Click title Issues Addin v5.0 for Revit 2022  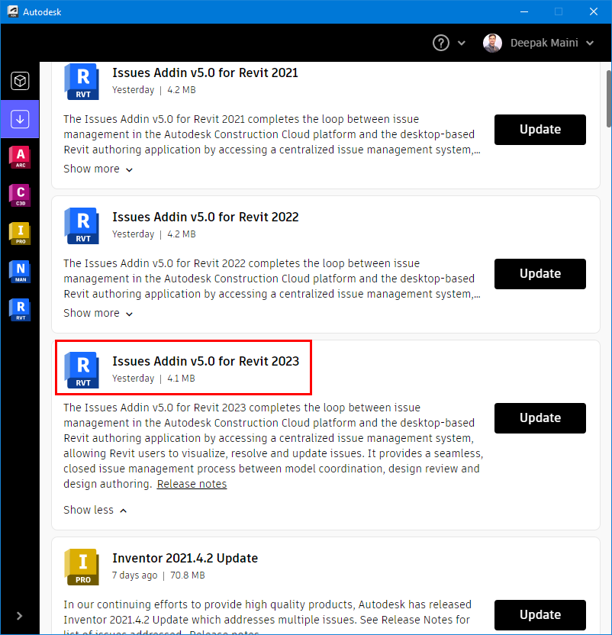(x=205, y=217)
